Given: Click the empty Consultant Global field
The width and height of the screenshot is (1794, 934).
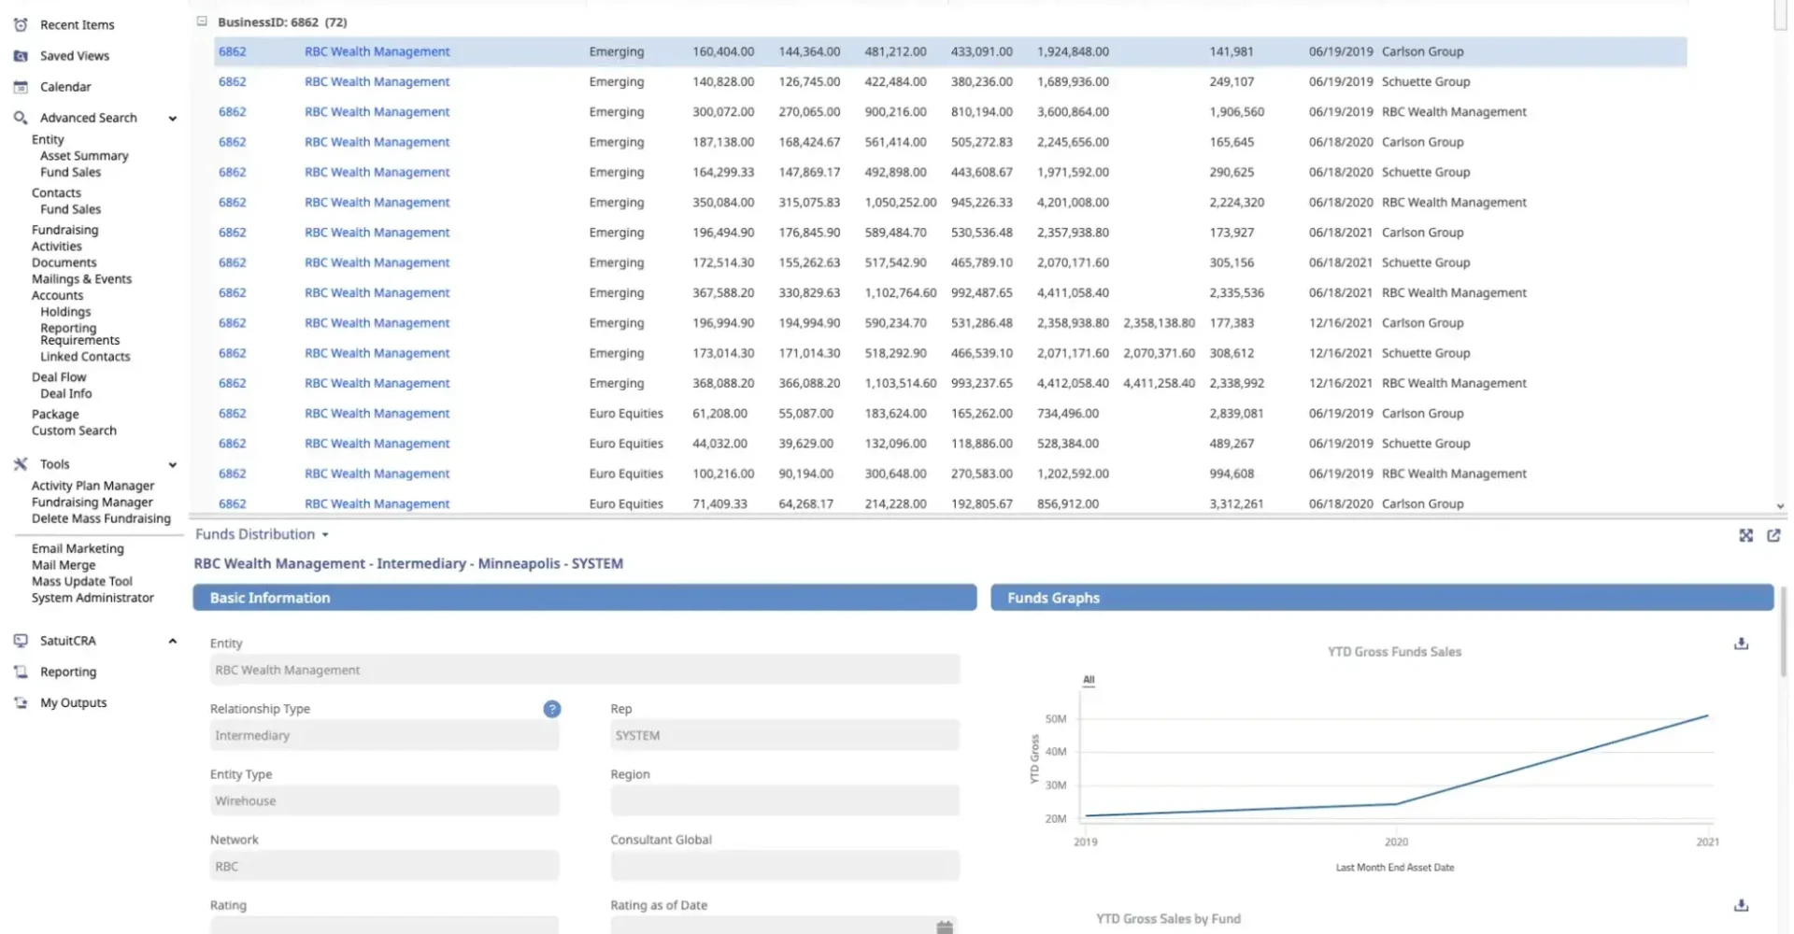Looking at the screenshot, I should click(x=785, y=866).
